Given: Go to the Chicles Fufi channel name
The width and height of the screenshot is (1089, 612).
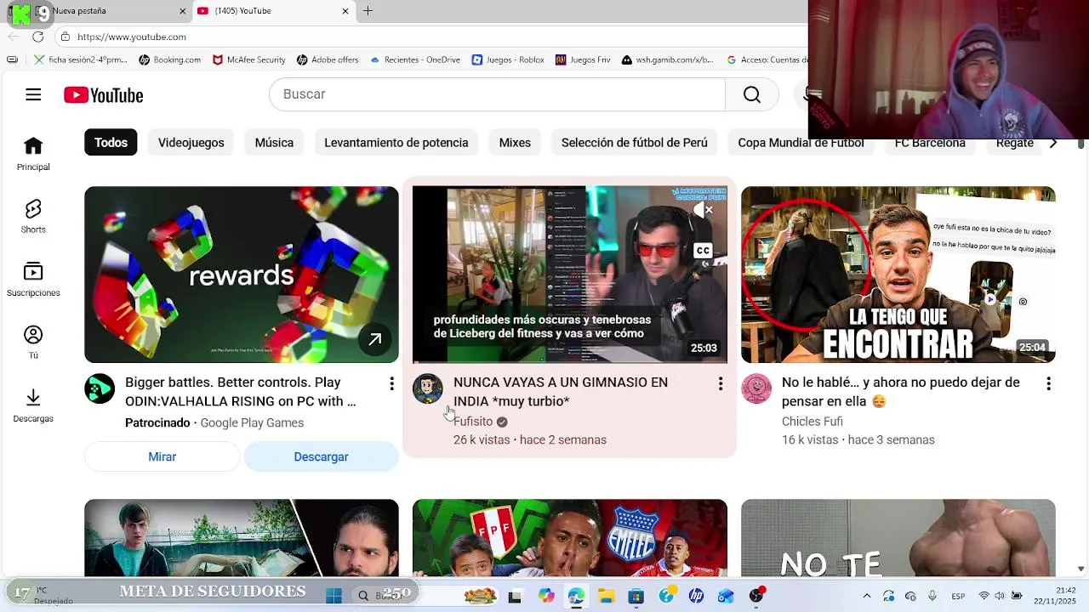Looking at the screenshot, I should tap(812, 422).
